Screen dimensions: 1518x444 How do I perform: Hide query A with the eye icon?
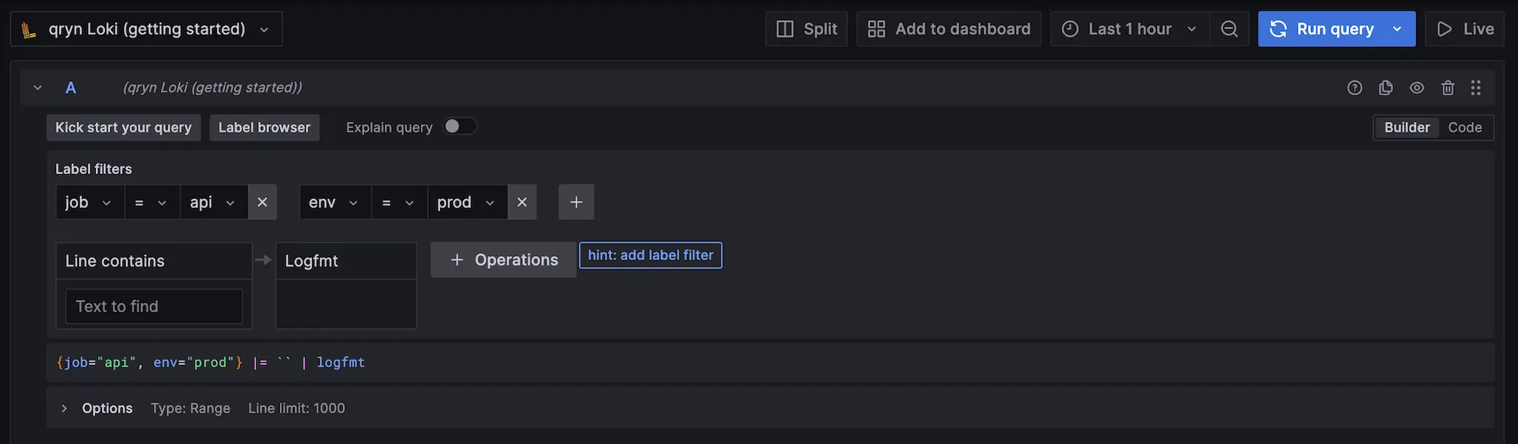click(1417, 88)
